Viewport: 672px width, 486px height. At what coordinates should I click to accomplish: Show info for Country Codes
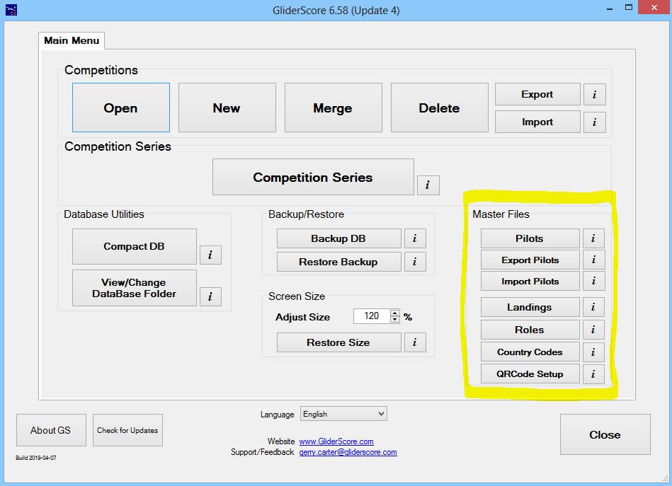(x=593, y=352)
